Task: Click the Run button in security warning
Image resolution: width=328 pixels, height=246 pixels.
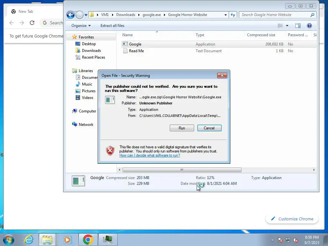Action: tap(182, 128)
